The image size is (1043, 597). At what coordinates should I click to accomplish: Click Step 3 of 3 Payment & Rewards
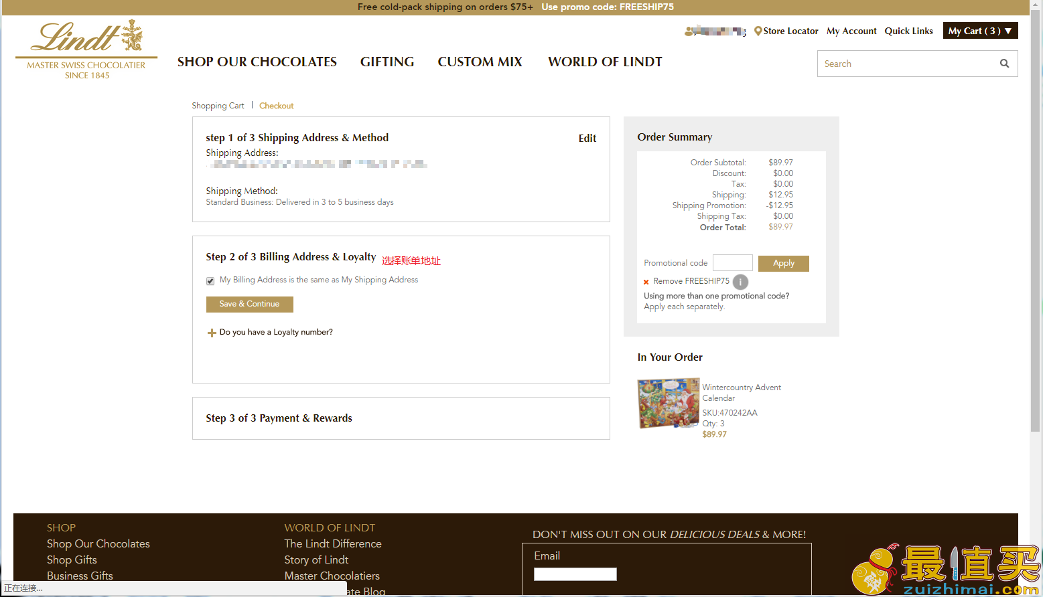[x=279, y=418]
